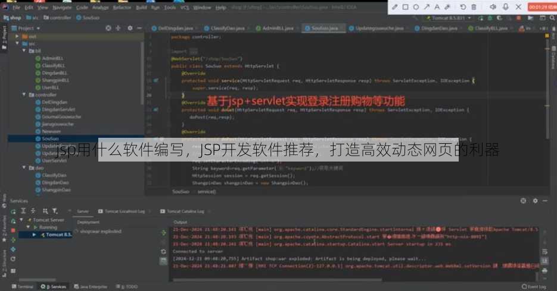The width and height of the screenshot is (557, 291).
Task: Collapse the Running node in Services tree
Action: [28, 227]
